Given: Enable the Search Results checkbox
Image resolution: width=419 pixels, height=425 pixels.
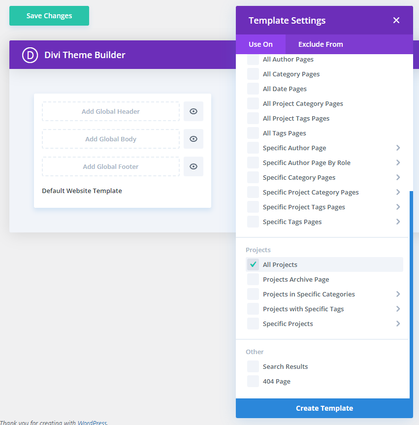Looking at the screenshot, I should tap(253, 367).
